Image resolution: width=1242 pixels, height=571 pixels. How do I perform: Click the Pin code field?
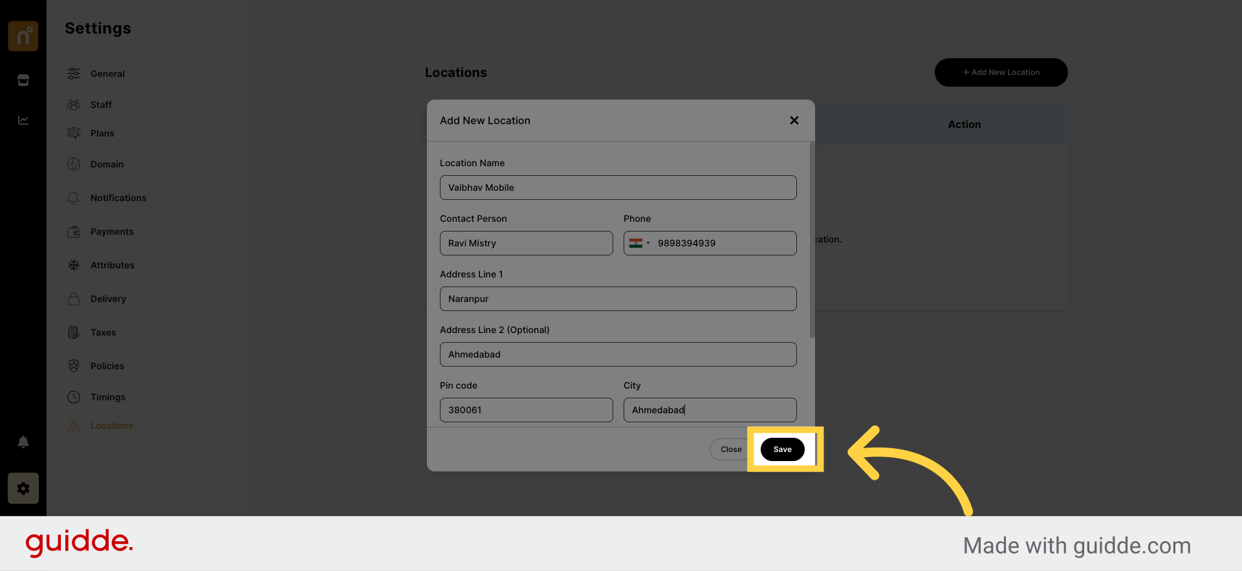[527, 410]
